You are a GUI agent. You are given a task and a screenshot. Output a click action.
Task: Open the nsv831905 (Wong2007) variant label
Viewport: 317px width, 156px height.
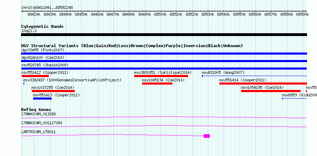tap(223, 72)
